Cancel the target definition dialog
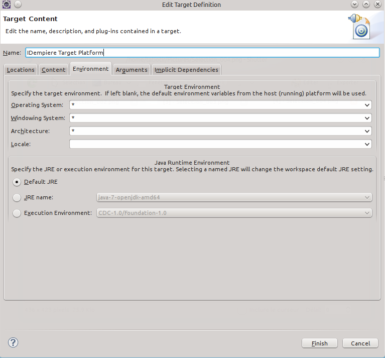This screenshot has height=358, width=385. 360,343
